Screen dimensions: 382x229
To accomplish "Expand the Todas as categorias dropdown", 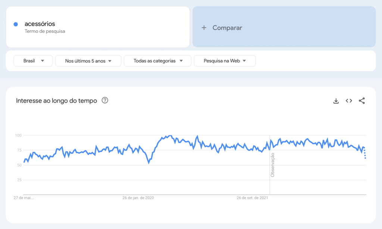I will [x=157, y=61].
